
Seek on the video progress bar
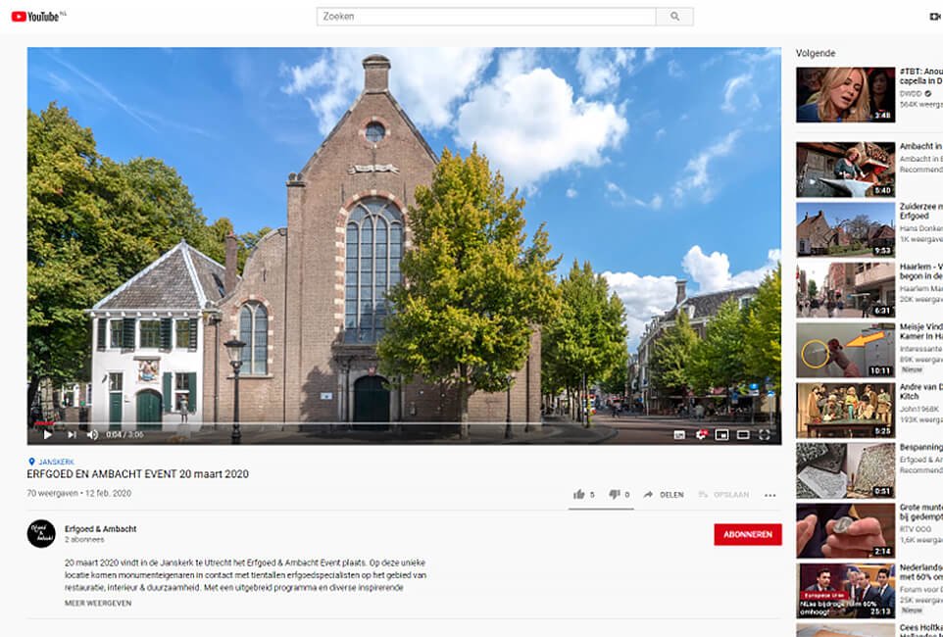[404, 423]
